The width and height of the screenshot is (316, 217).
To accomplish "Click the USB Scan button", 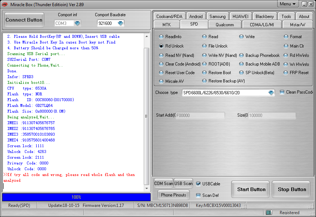I will point(183,184).
